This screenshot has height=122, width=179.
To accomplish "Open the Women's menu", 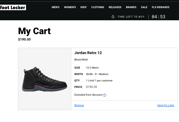I will pos(70,7).
